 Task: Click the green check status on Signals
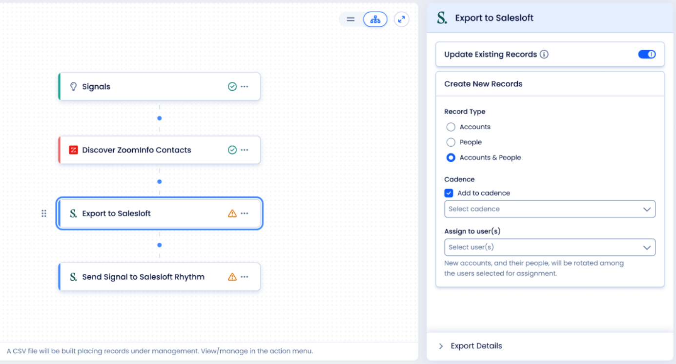pos(232,87)
